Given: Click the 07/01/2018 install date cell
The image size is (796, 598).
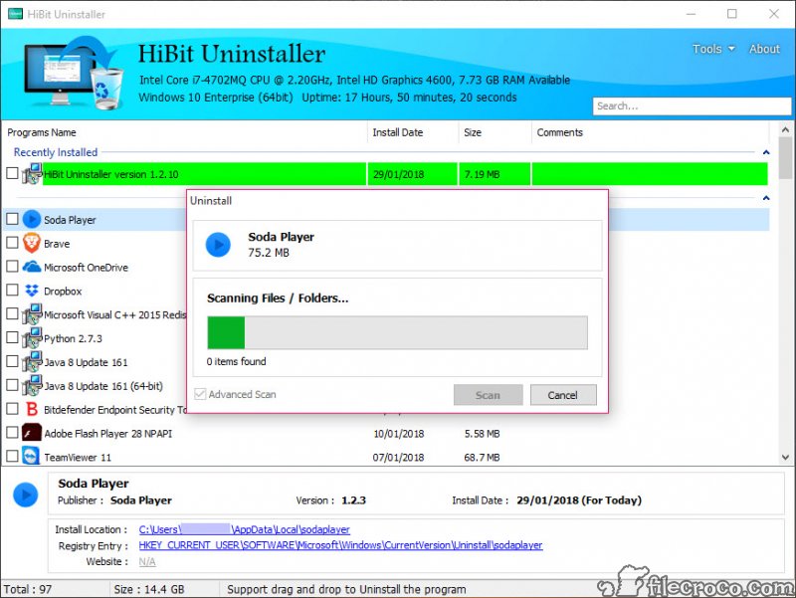Looking at the screenshot, I should [399, 458].
